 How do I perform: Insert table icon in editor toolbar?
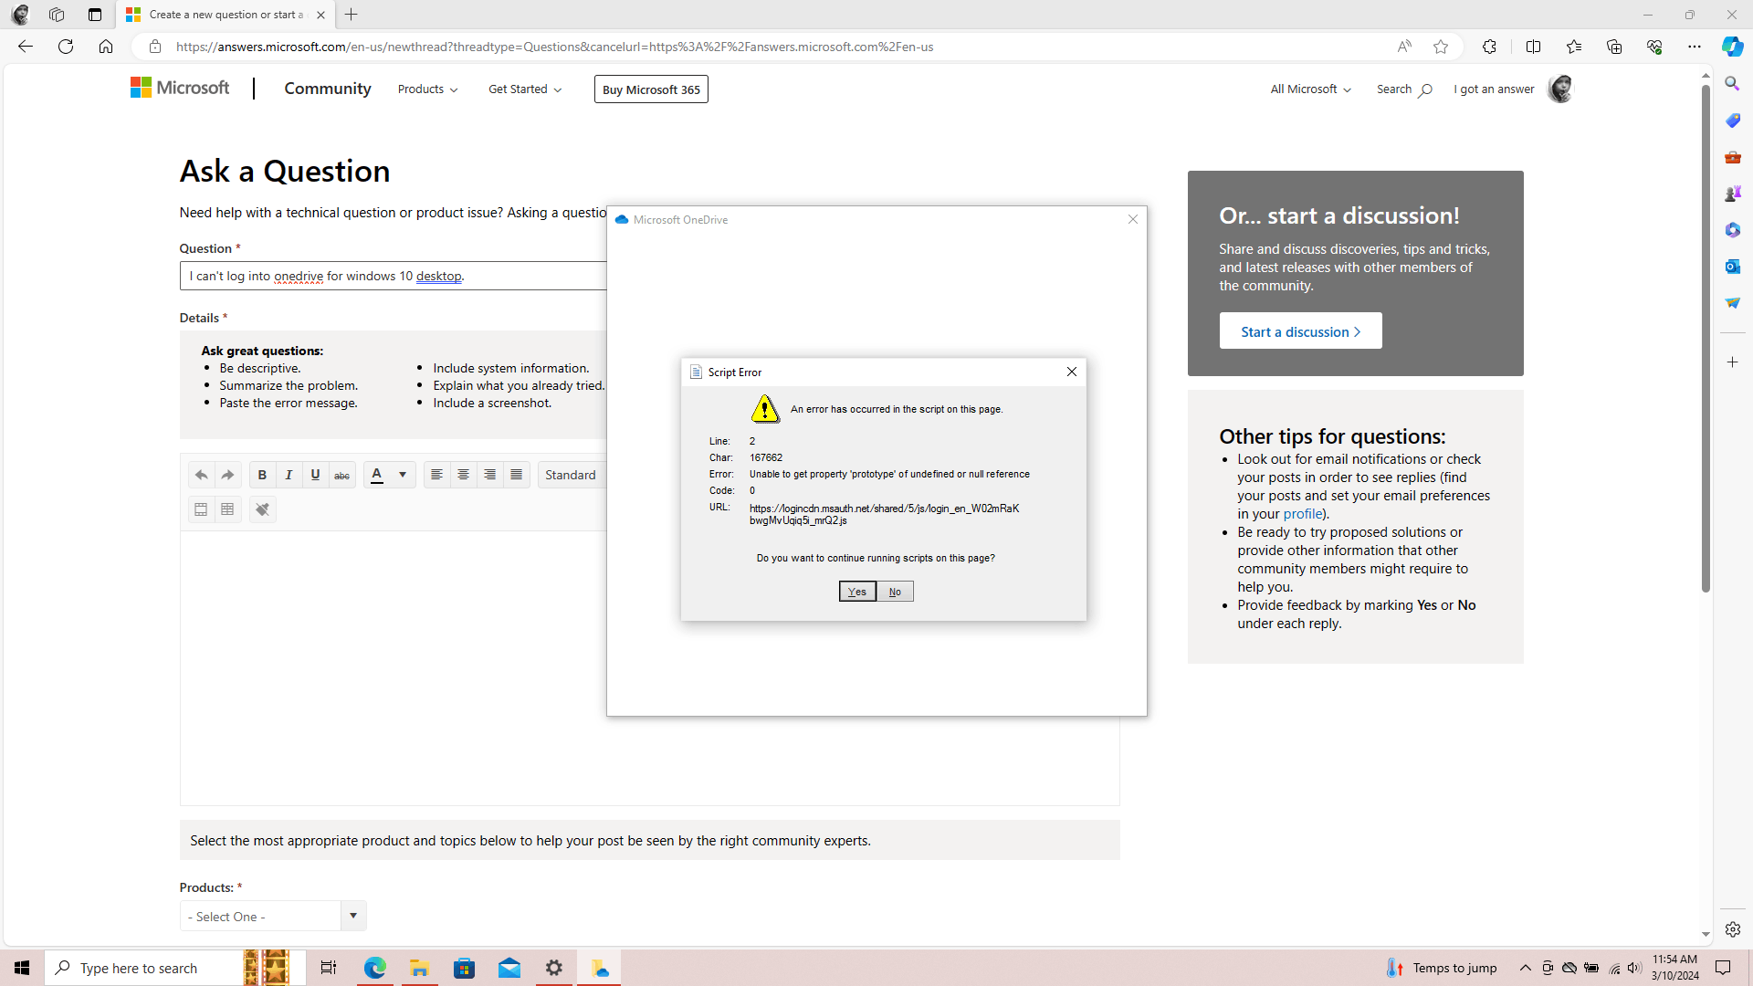(x=227, y=509)
